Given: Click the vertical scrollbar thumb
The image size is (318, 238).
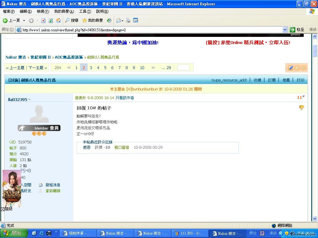Looking at the screenshot, I should (315, 51).
